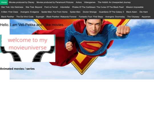The image size is (154, 115).
Task: Go to Star Trek: Into Darkness
Action: [12, 7]
